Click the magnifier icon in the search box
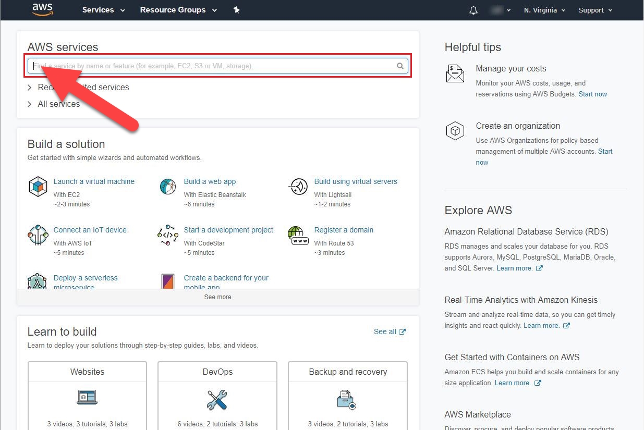Viewport: 644px width, 430px height. (400, 66)
